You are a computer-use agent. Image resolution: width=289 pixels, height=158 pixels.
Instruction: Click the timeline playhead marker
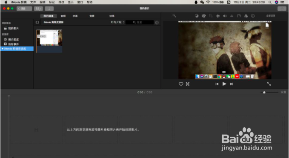pyautogui.click(x=9, y=96)
